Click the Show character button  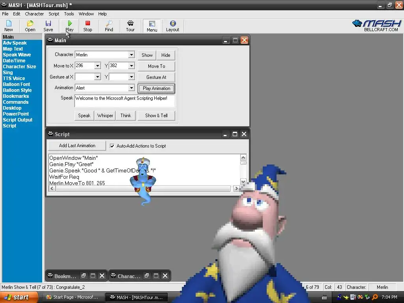[x=147, y=55]
